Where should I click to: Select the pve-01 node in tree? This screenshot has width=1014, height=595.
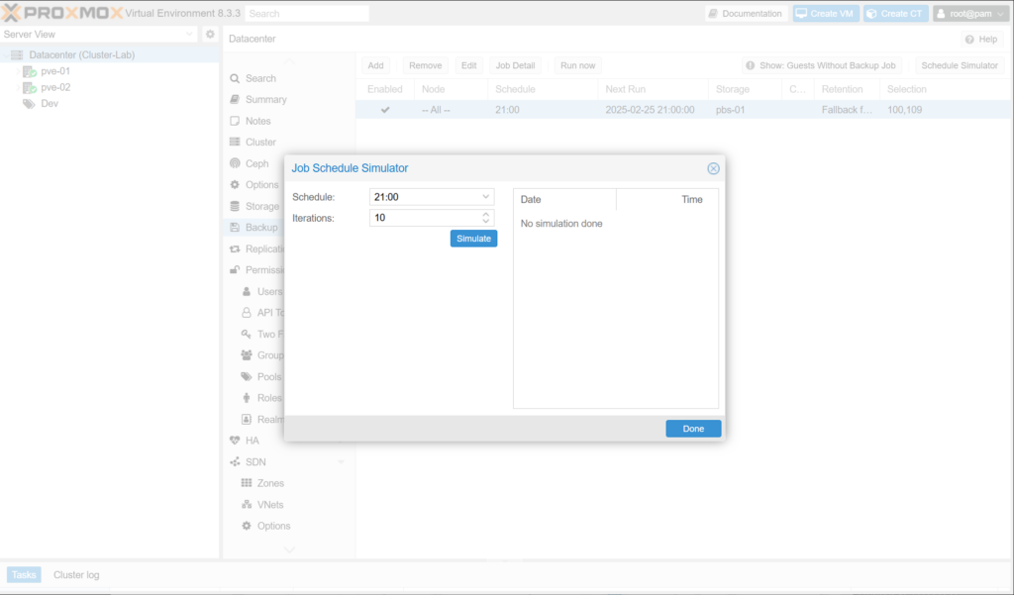click(x=54, y=71)
